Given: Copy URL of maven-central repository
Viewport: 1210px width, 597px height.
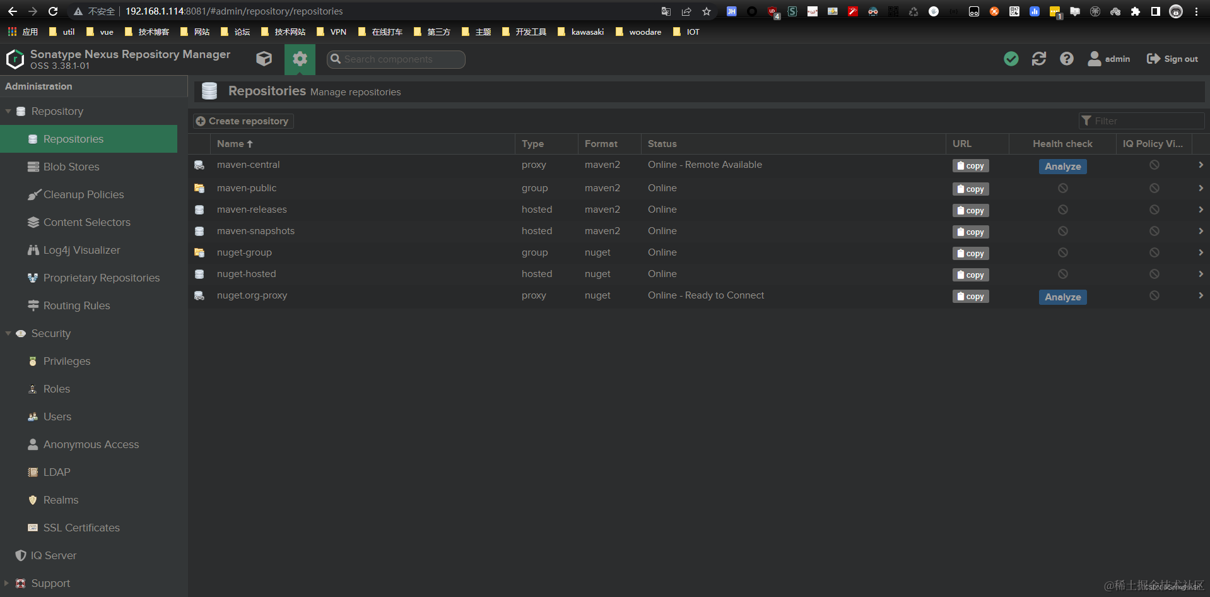Looking at the screenshot, I should click(970, 166).
